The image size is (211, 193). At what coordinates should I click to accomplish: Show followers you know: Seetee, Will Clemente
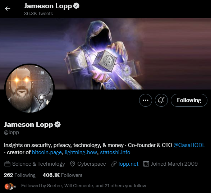coord(83,186)
